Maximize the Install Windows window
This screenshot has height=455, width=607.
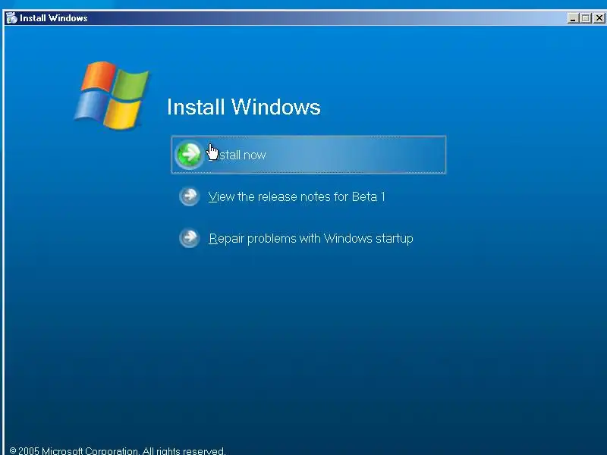pyautogui.click(x=586, y=17)
